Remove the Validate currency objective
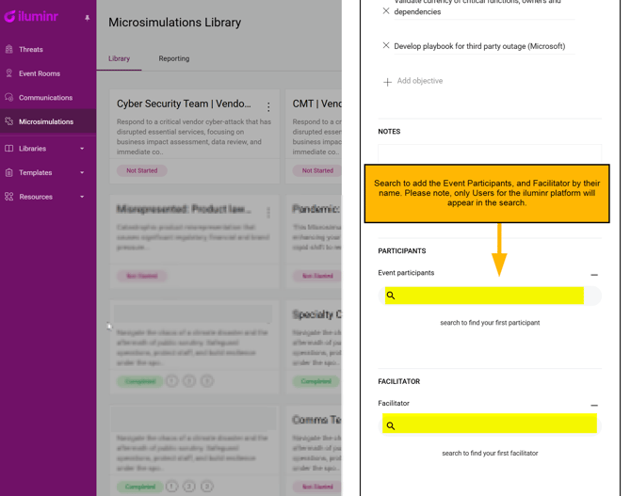Image resolution: width=631 pixels, height=496 pixels. tap(386, 11)
